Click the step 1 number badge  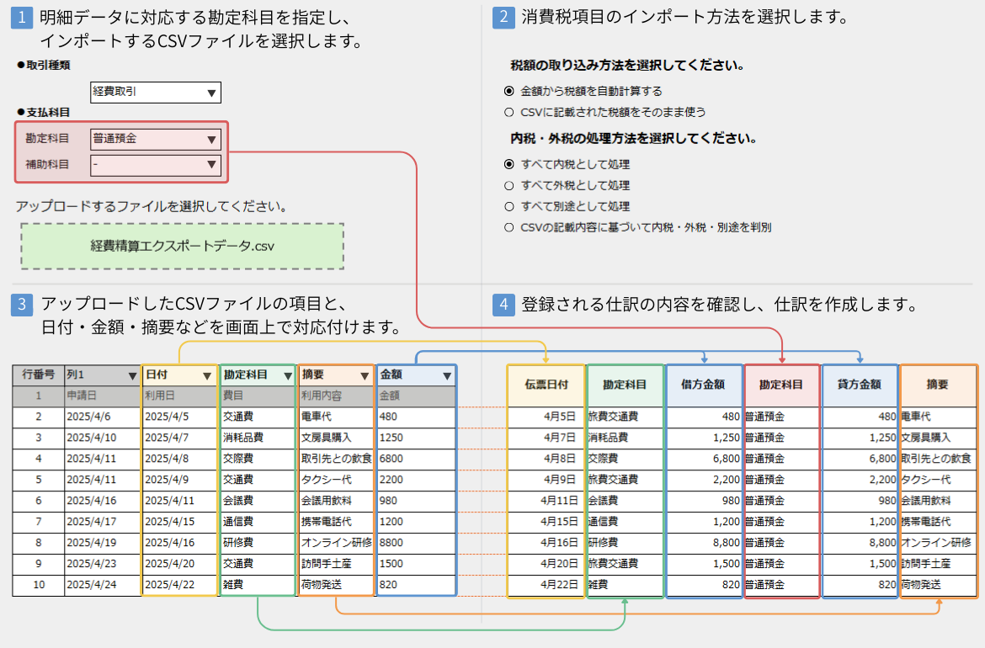[x=22, y=19]
